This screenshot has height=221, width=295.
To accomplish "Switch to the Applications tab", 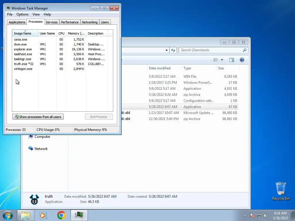I will pyautogui.click(x=17, y=22).
